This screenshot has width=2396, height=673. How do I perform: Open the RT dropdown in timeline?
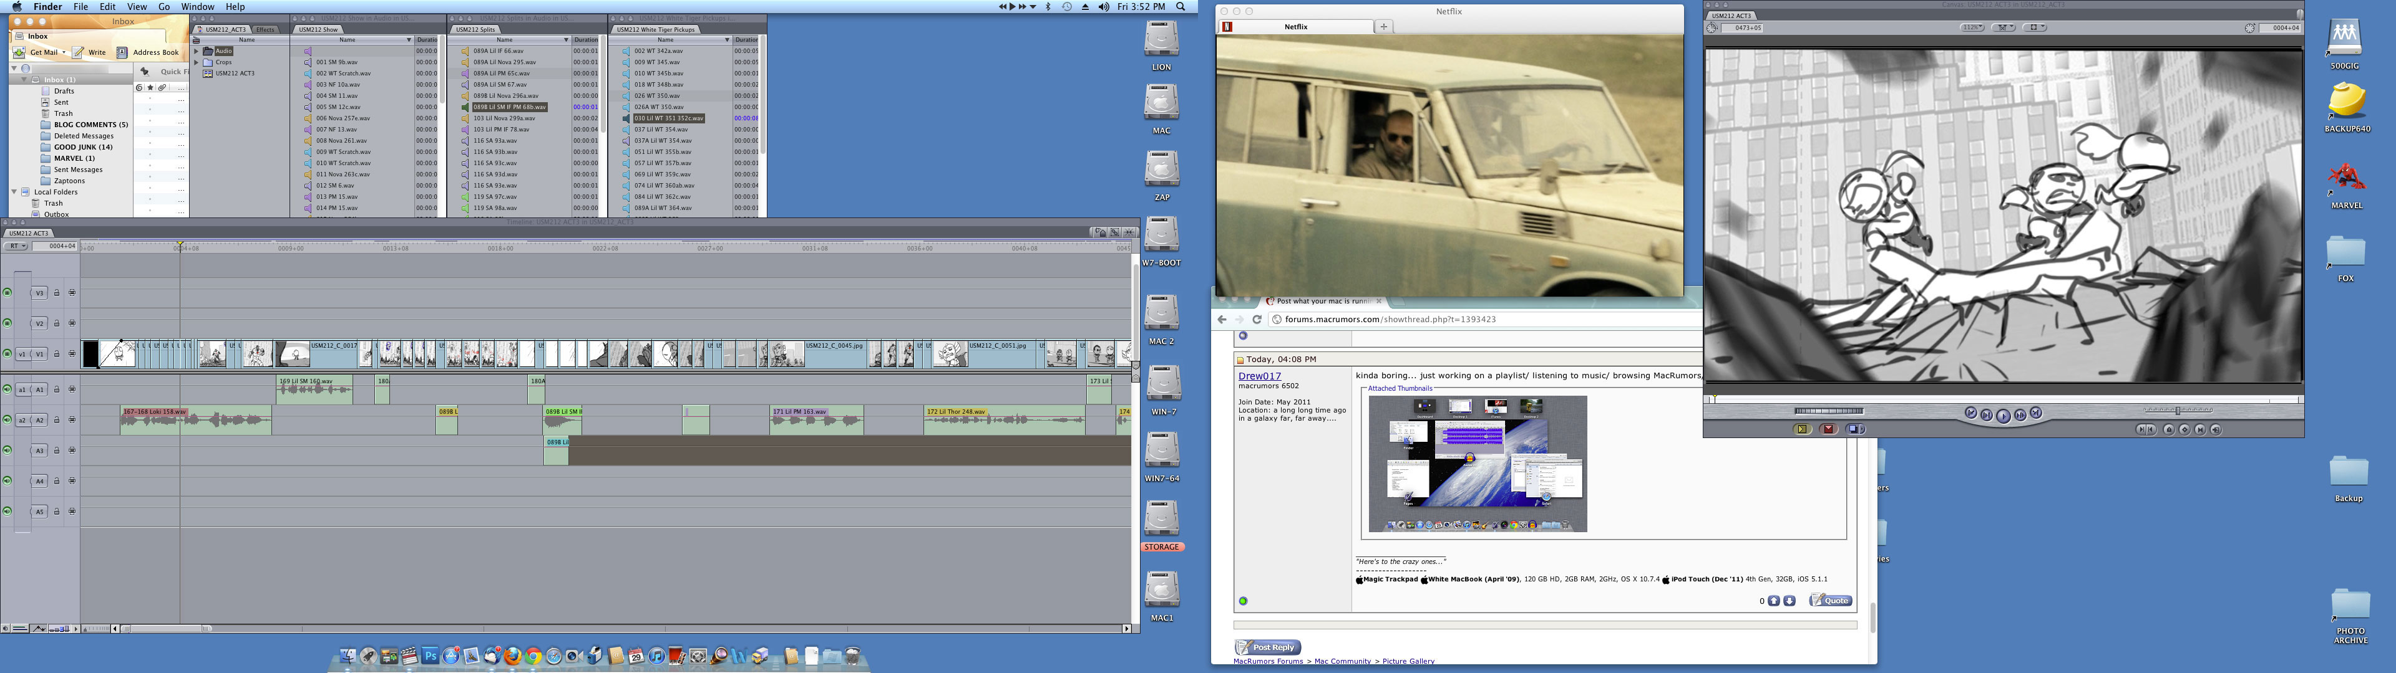coord(16,246)
